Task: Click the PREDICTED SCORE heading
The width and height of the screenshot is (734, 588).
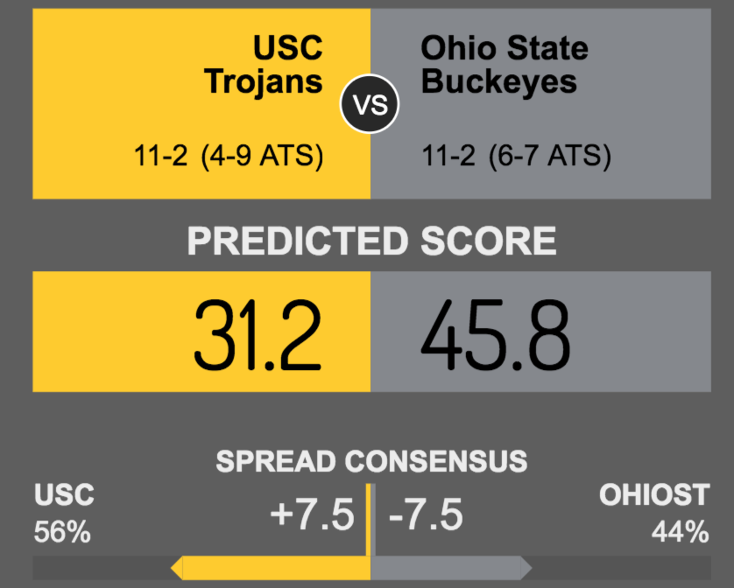Action: [372, 241]
